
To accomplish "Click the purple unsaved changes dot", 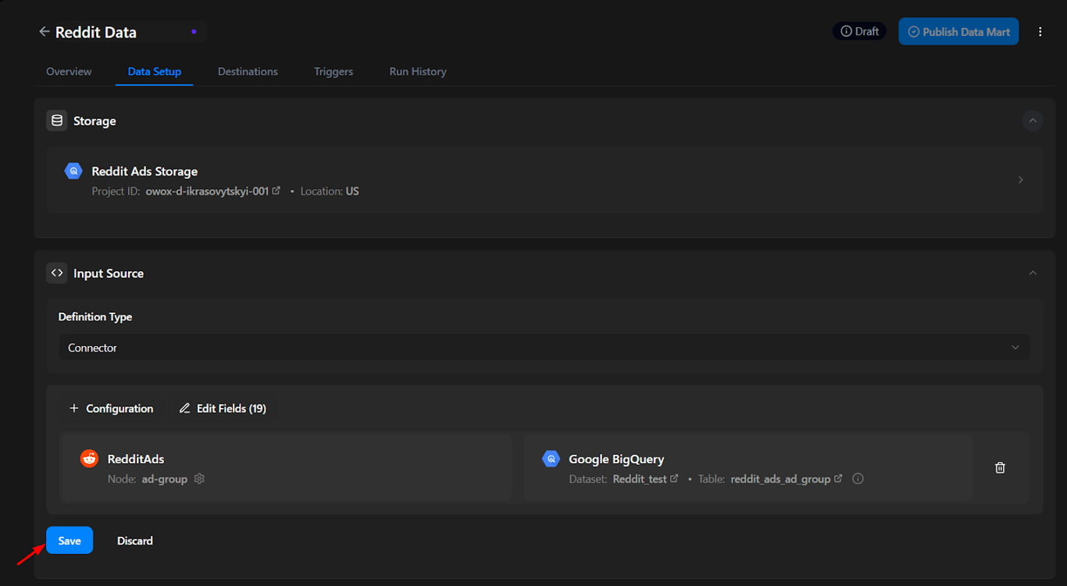I will (194, 32).
